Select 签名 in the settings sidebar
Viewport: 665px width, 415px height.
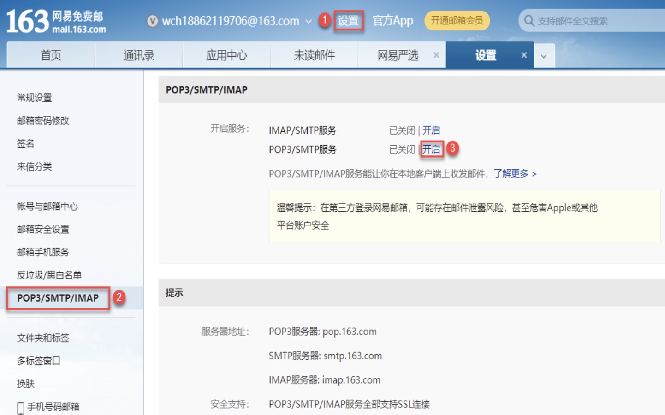(25, 144)
